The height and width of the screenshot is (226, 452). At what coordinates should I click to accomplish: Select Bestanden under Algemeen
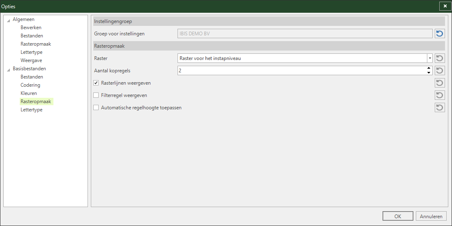32,36
